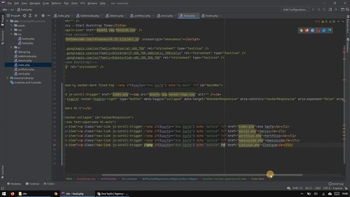This screenshot has width=350, height=197.
Task: Select hakkimizda.php in the project tree
Action: [x=25, y=56]
